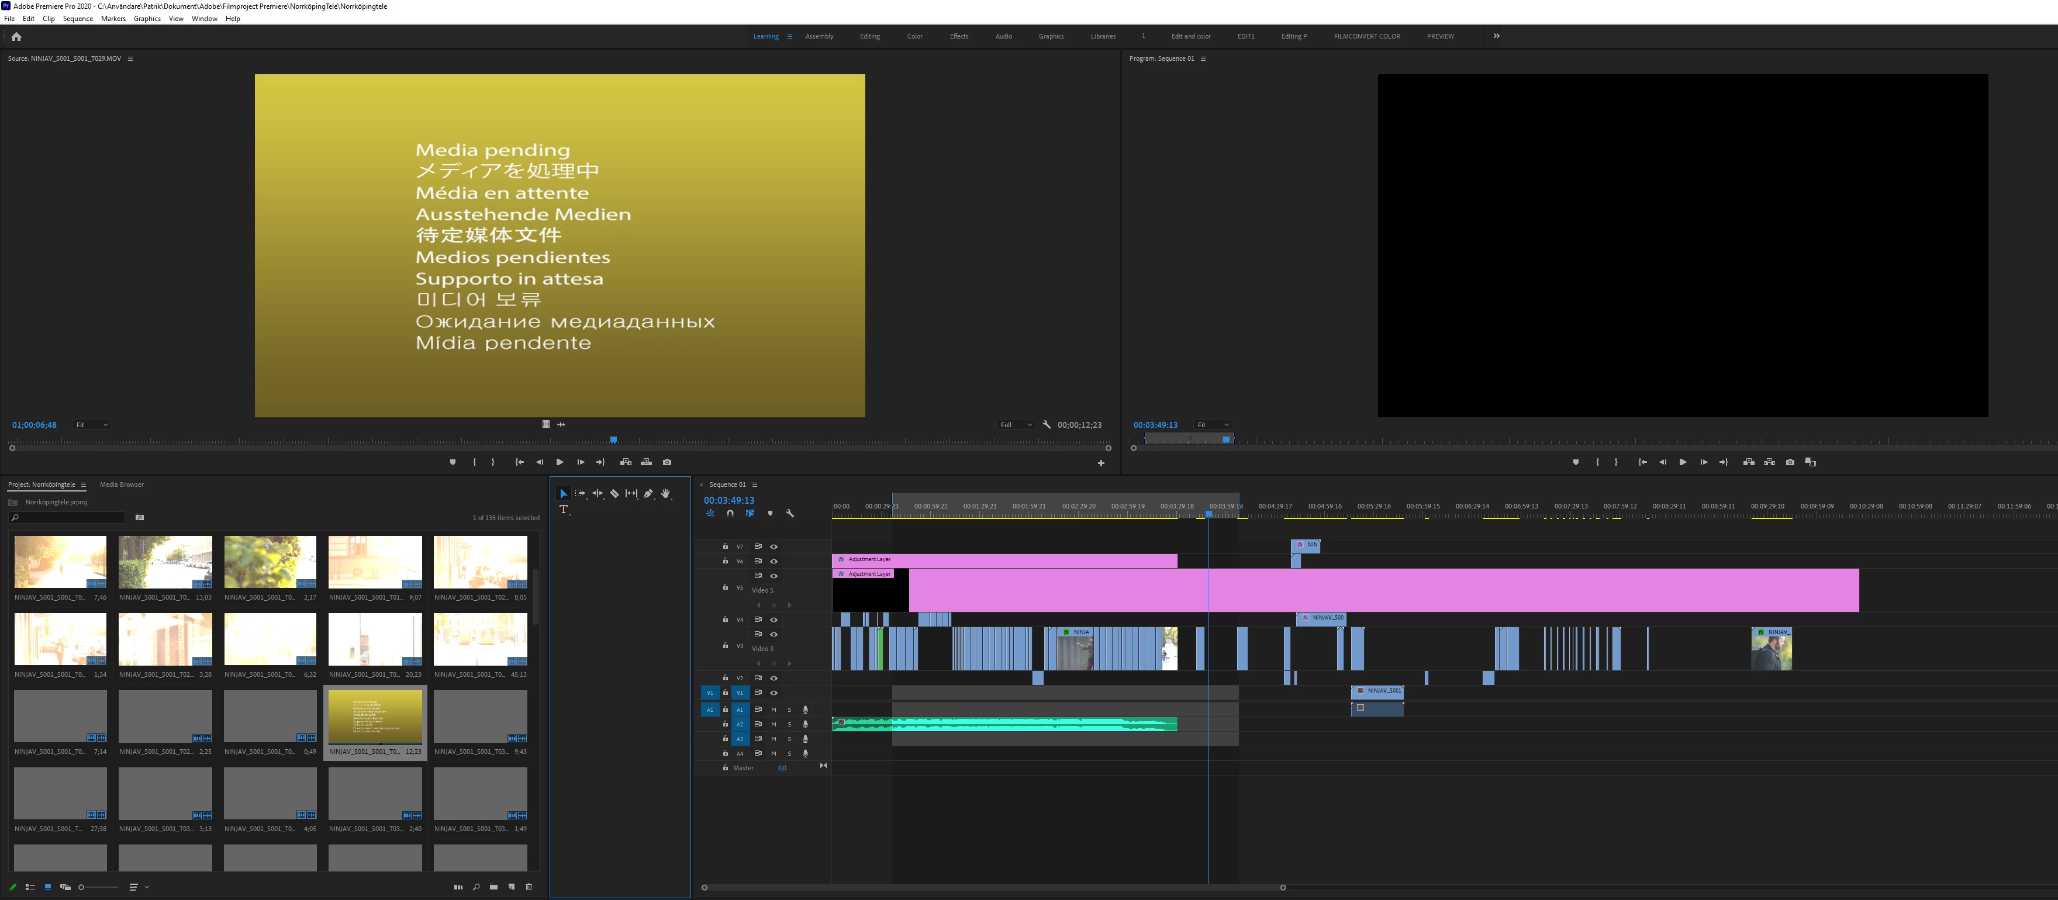Viewport: 2058px width, 900px height.
Task: Select the Ripple Edit tool
Action: (x=598, y=493)
